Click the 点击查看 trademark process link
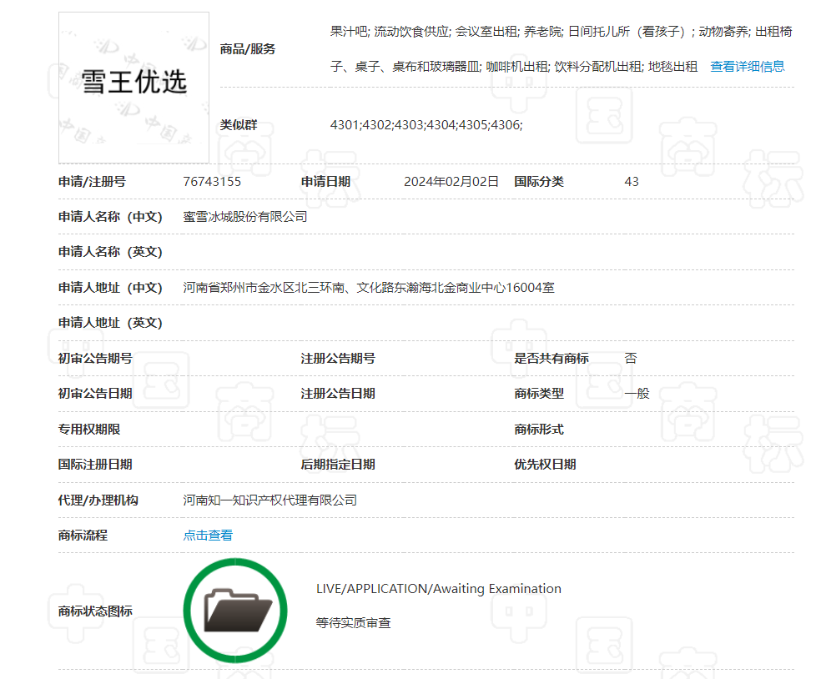The width and height of the screenshot is (826, 679). click(x=208, y=536)
